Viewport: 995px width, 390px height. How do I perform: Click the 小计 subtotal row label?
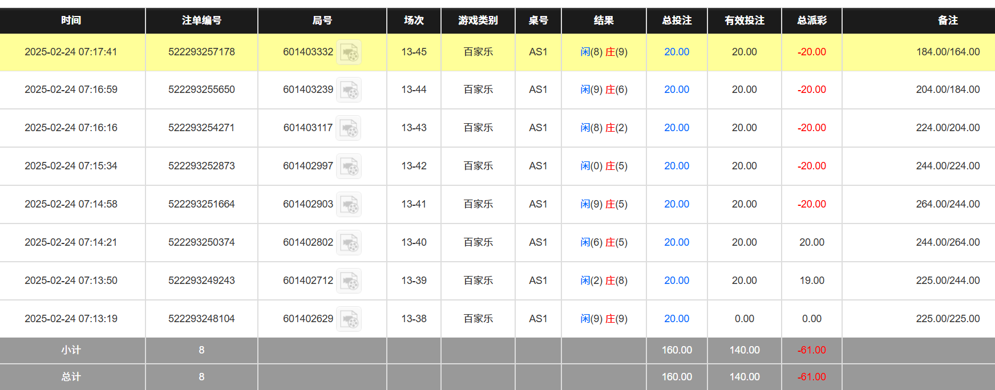pyautogui.click(x=71, y=350)
